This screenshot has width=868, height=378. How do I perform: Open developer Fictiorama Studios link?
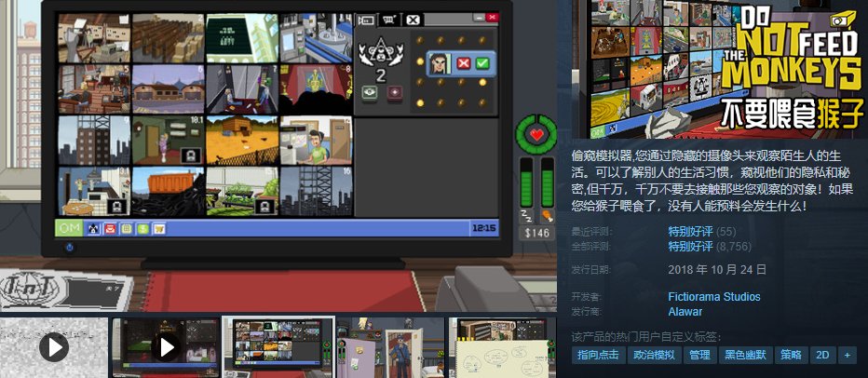(x=714, y=297)
